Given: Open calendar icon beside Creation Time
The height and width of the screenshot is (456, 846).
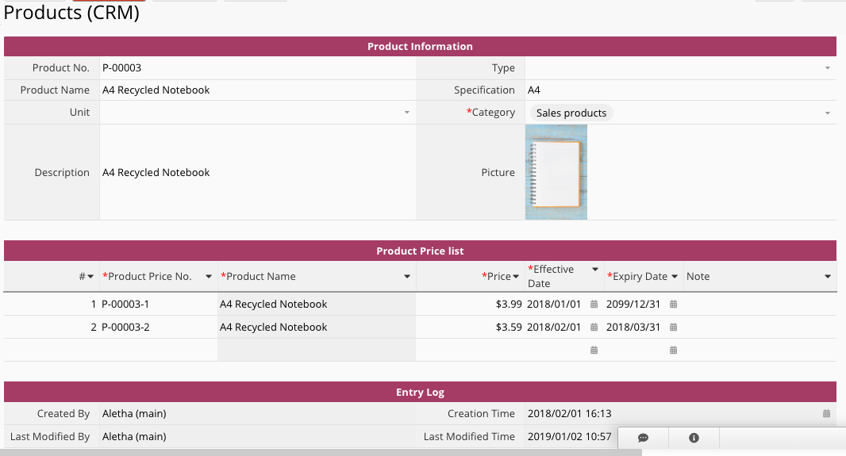Looking at the screenshot, I should coord(827,413).
